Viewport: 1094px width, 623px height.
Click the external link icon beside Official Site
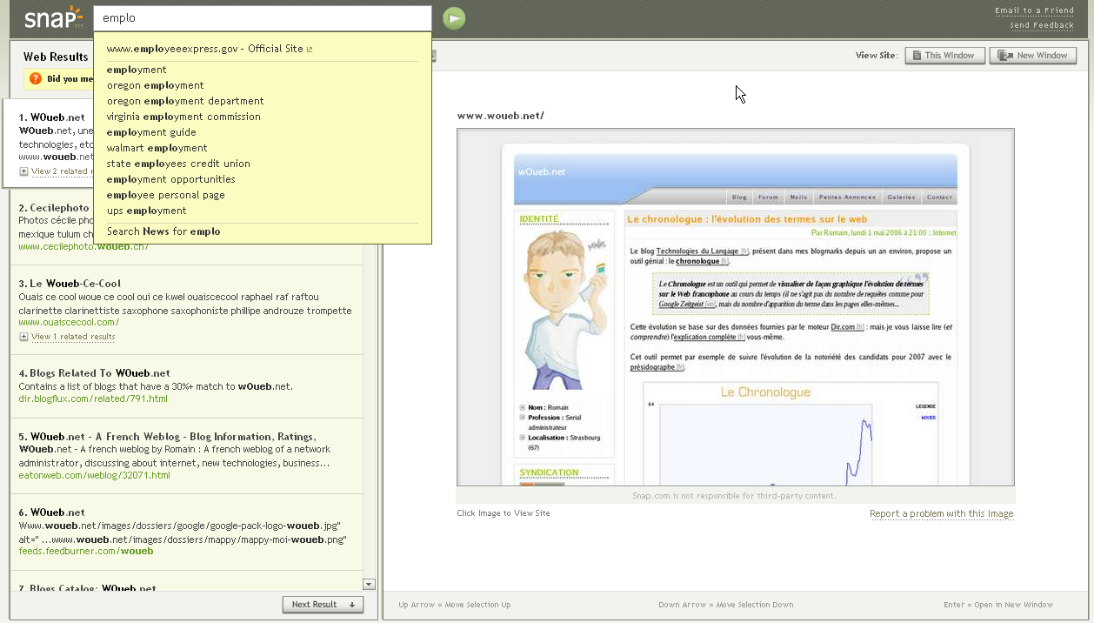(x=310, y=50)
